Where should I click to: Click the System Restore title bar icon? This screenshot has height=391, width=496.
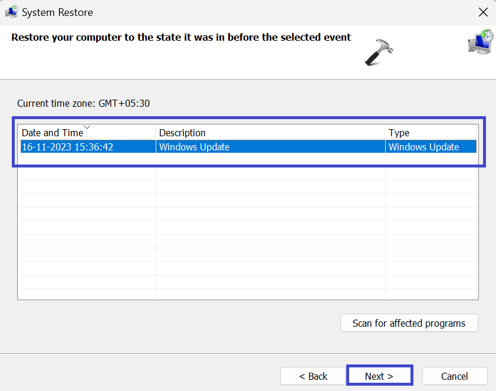(x=11, y=12)
